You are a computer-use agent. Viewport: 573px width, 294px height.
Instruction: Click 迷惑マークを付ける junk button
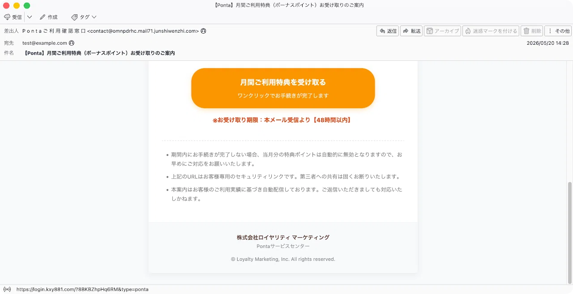(491, 31)
